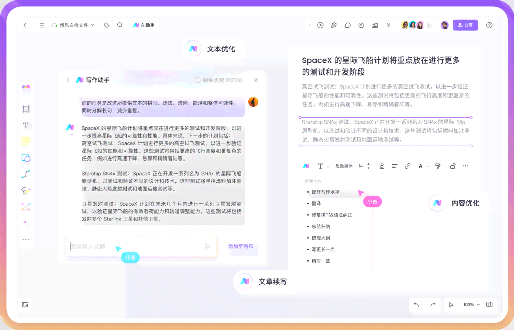
Task: Open more options ellipsis in format toolbar
Action: pos(465,166)
